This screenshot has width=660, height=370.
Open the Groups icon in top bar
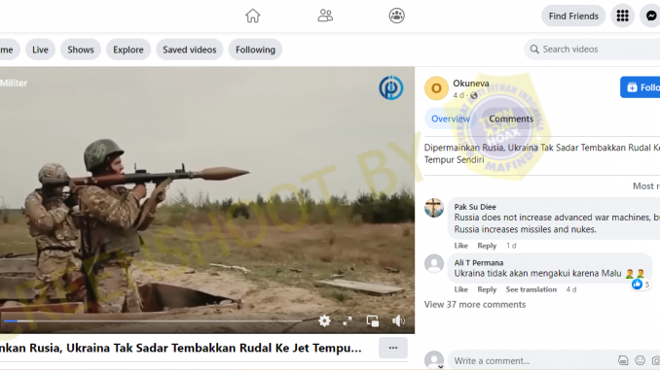tap(396, 16)
